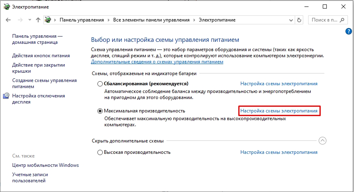Select Максимальная производительность radio button
The height and width of the screenshot is (192, 354).
[100, 110]
